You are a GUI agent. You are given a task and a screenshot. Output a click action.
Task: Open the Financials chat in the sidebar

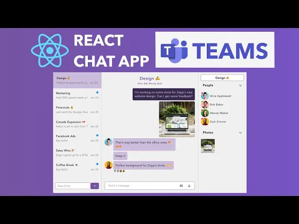pos(77,110)
